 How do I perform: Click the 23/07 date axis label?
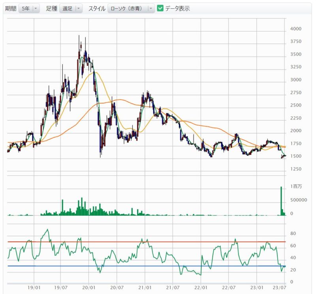[279, 287]
